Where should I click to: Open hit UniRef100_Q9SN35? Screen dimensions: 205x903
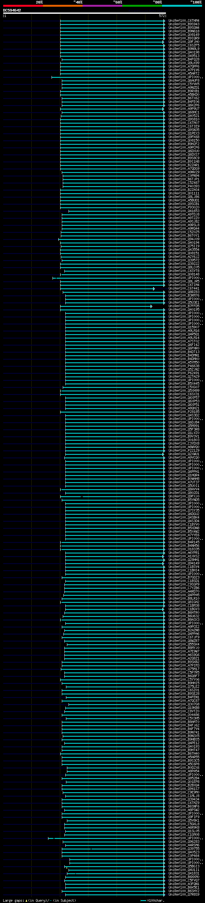pos(184,130)
